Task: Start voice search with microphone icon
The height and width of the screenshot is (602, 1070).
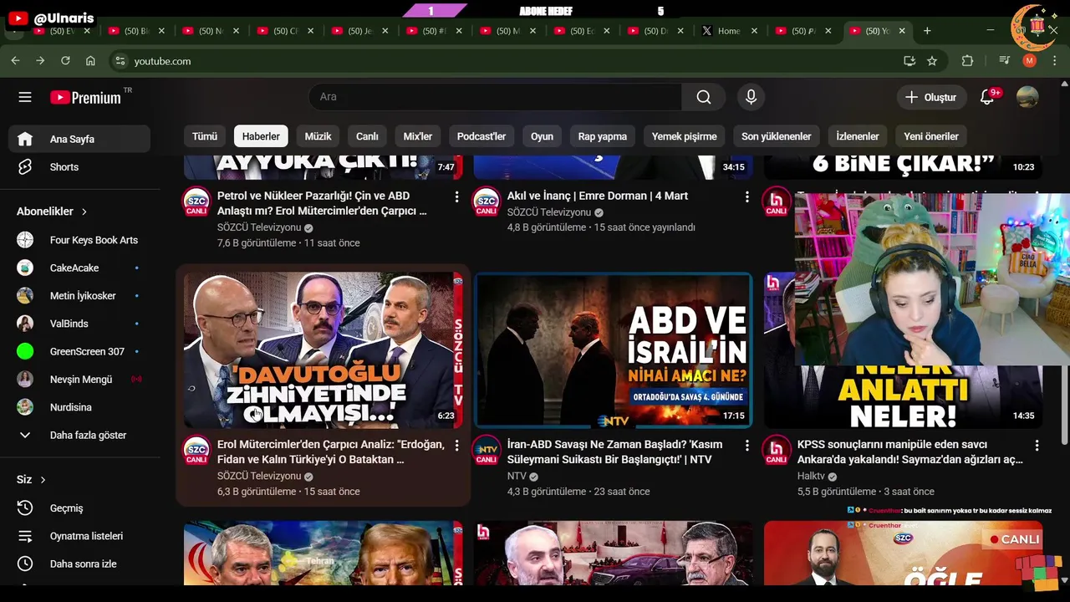Action: pos(751,97)
